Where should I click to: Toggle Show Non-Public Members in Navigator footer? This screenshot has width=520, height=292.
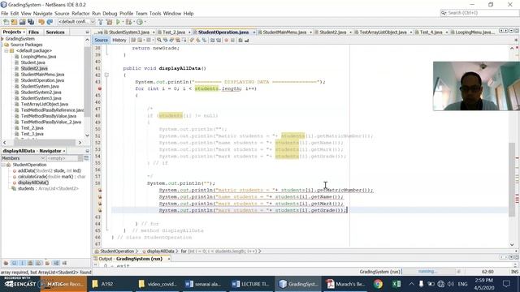[x=31, y=263]
